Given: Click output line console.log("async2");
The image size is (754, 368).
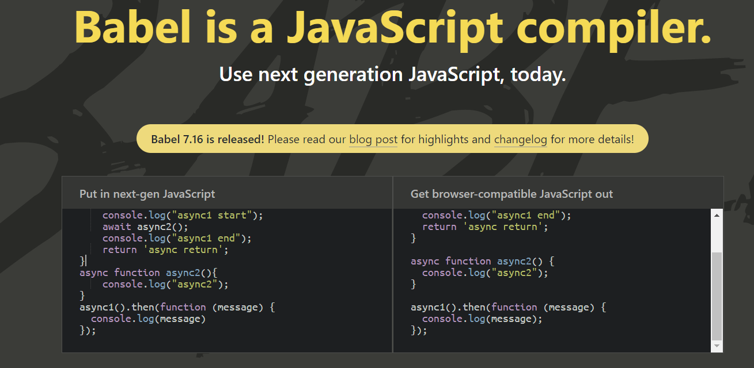Looking at the screenshot, I should pos(485,273).
